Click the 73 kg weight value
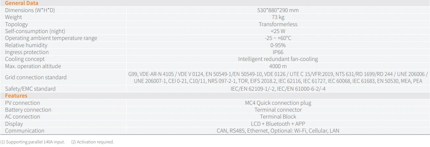 coord(278,17)
